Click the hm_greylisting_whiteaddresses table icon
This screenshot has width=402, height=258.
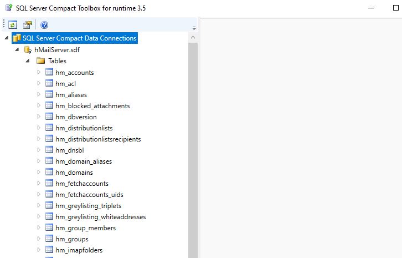49,216
